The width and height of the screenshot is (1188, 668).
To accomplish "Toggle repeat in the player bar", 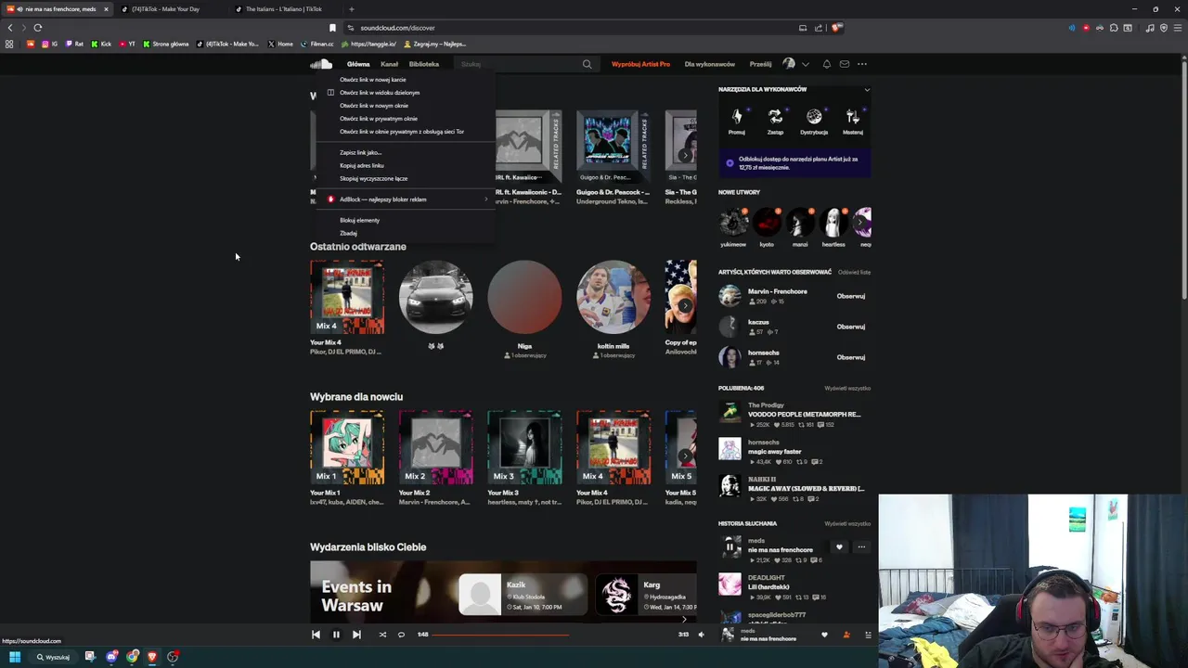I will 401,635.
